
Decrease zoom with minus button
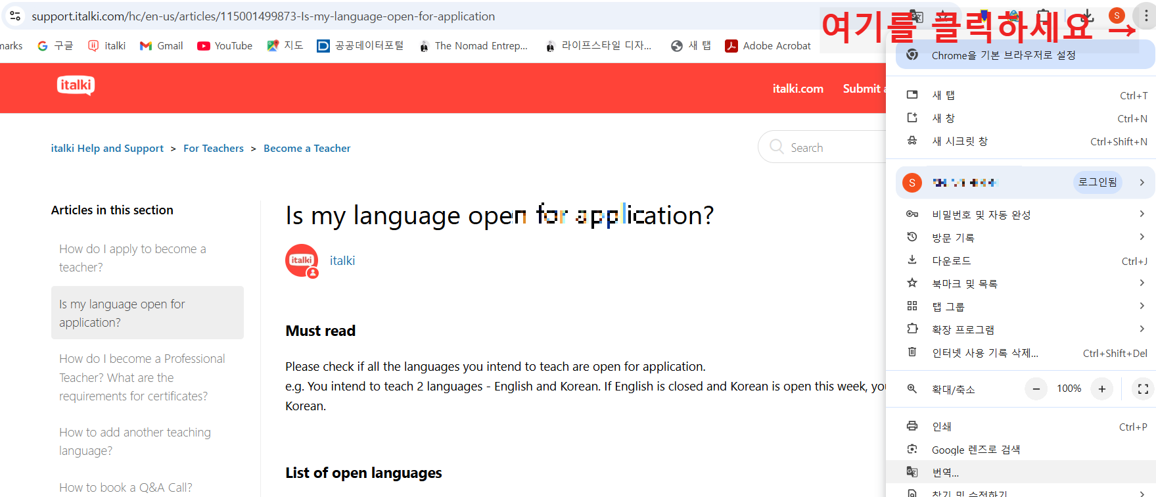coord(1036,389)
